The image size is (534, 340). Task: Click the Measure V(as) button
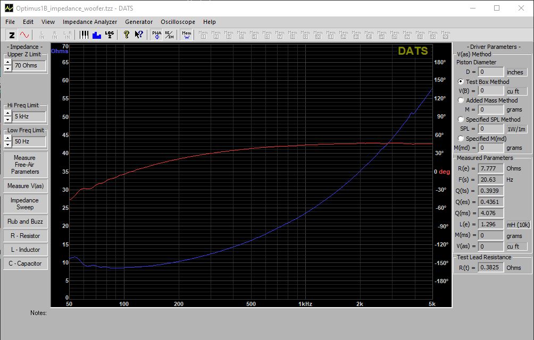pos(25,186)
